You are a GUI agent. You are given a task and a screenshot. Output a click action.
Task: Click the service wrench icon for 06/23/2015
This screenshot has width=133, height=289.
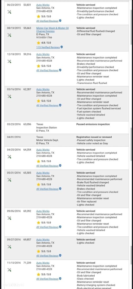(x=9, y=12)
